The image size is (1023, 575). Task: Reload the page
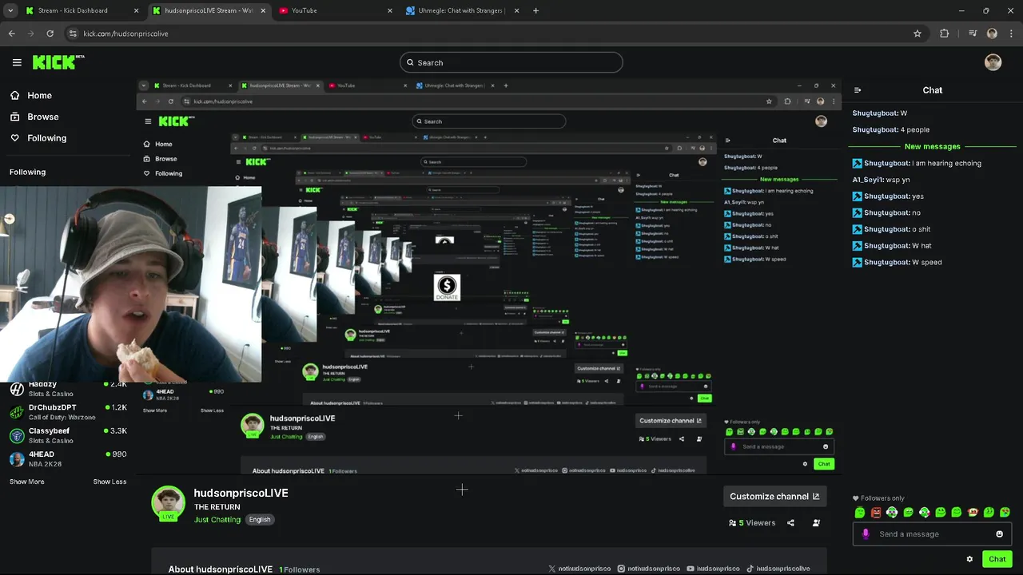coord(50,34)
